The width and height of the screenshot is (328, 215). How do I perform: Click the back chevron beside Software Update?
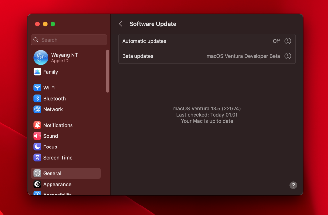[121, 24]
